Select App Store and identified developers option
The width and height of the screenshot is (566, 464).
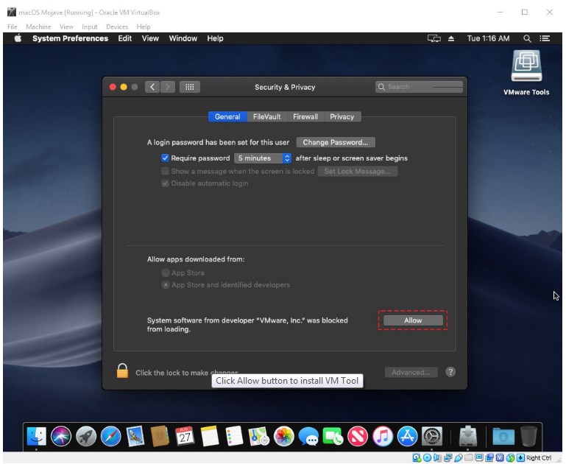166,285
